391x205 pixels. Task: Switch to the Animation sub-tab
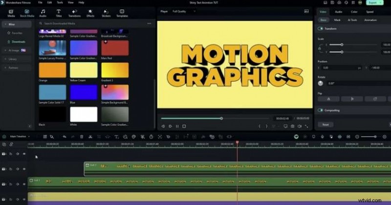coord(370,20)
